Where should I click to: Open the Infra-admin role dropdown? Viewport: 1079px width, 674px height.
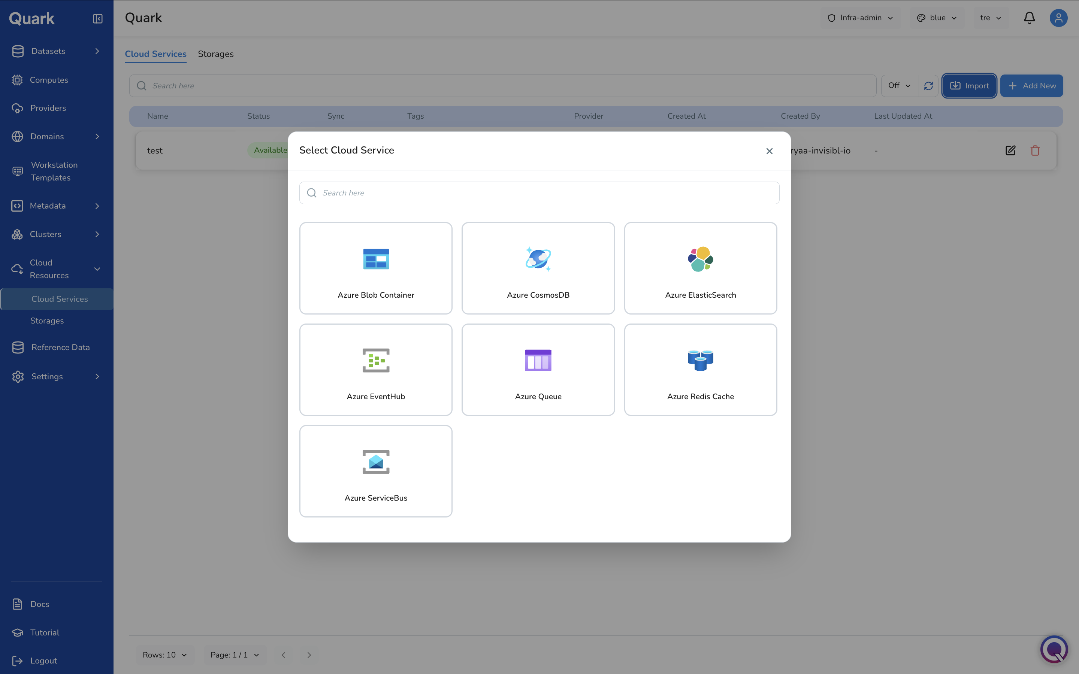pos(861,18)
